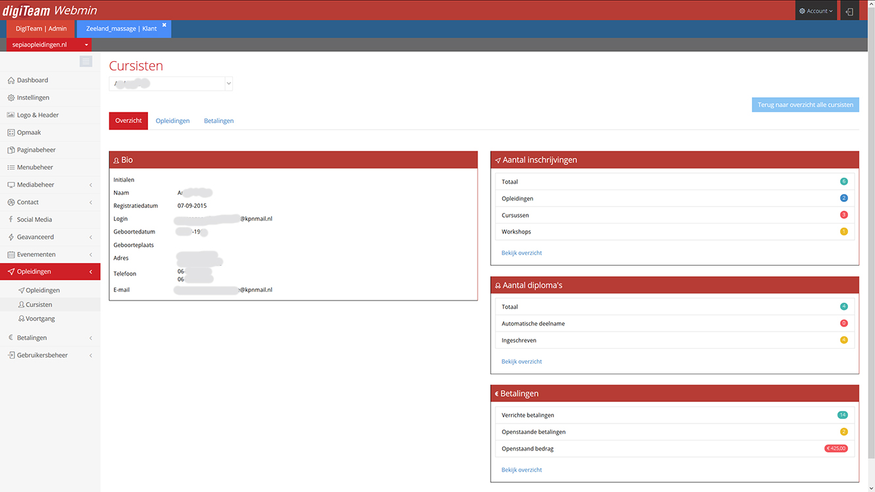This screenshot has width=875, height=492.
Task: Select the Instellingen gear icon
Action: tap(11, 97)
